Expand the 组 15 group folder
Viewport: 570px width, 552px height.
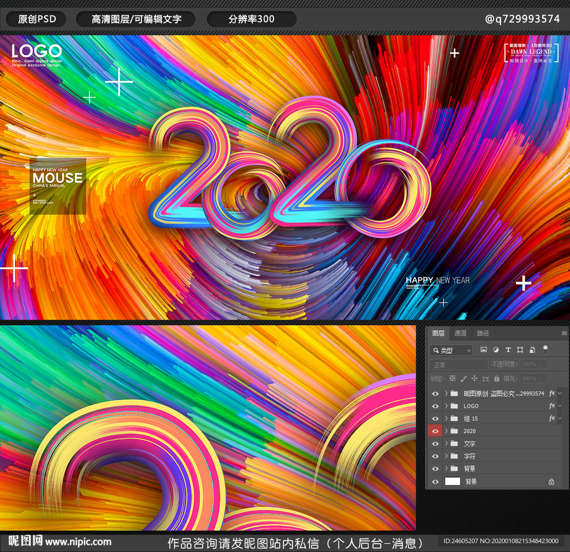click(446, 419)
